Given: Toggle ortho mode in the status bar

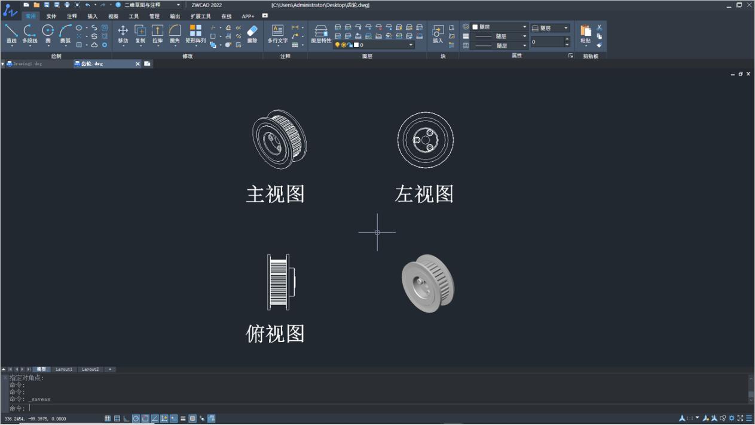Looking at the screenshot, I should [127, 418].
